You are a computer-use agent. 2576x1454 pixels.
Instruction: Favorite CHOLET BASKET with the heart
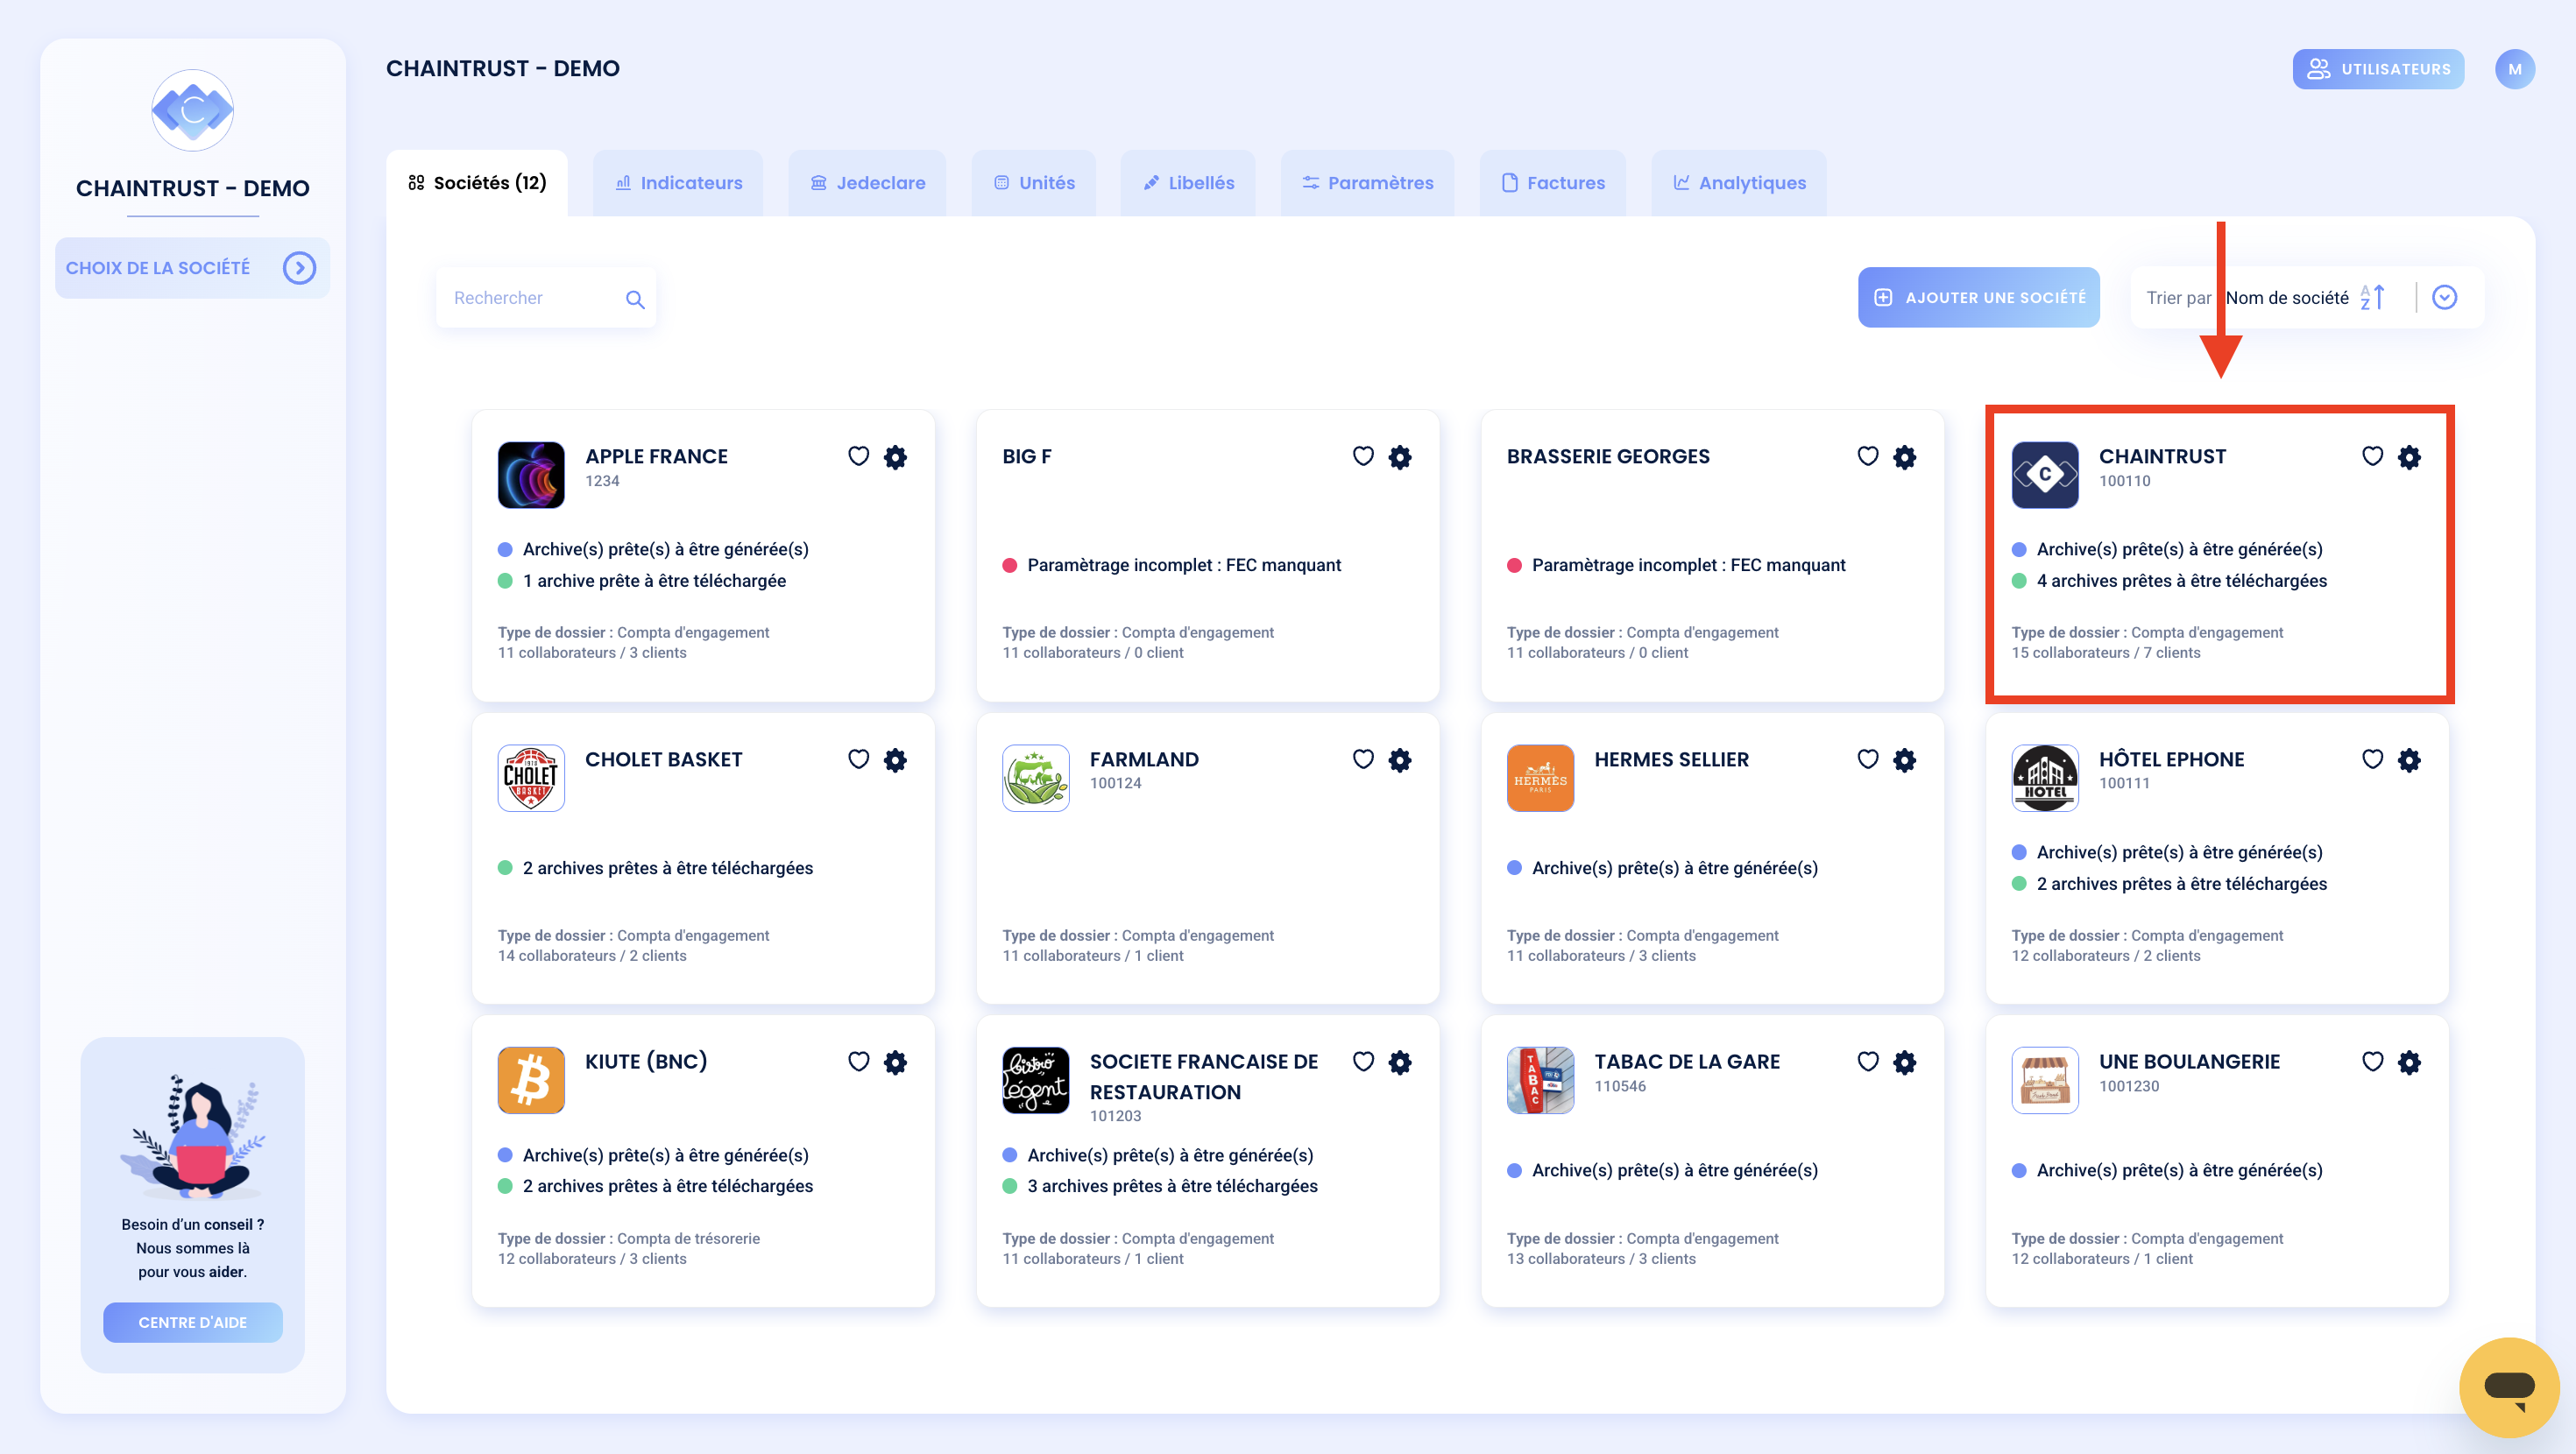858,759
